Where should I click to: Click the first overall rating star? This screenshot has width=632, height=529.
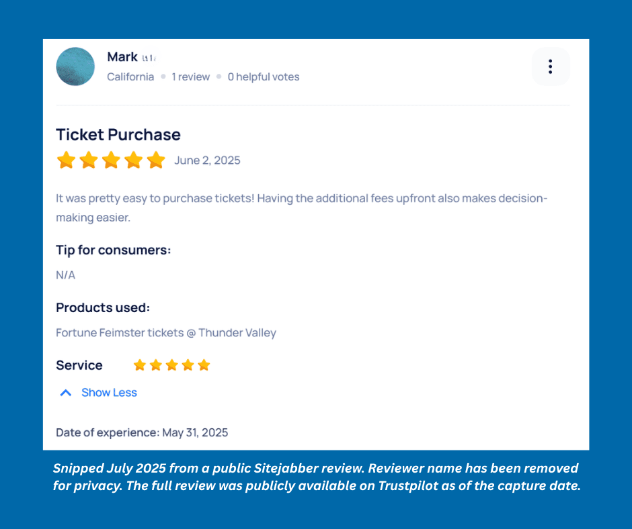66,160
